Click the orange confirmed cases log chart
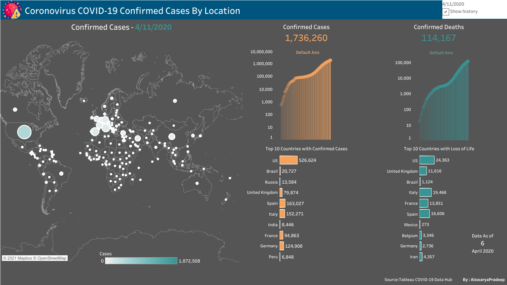 click(x=306, y=100)
